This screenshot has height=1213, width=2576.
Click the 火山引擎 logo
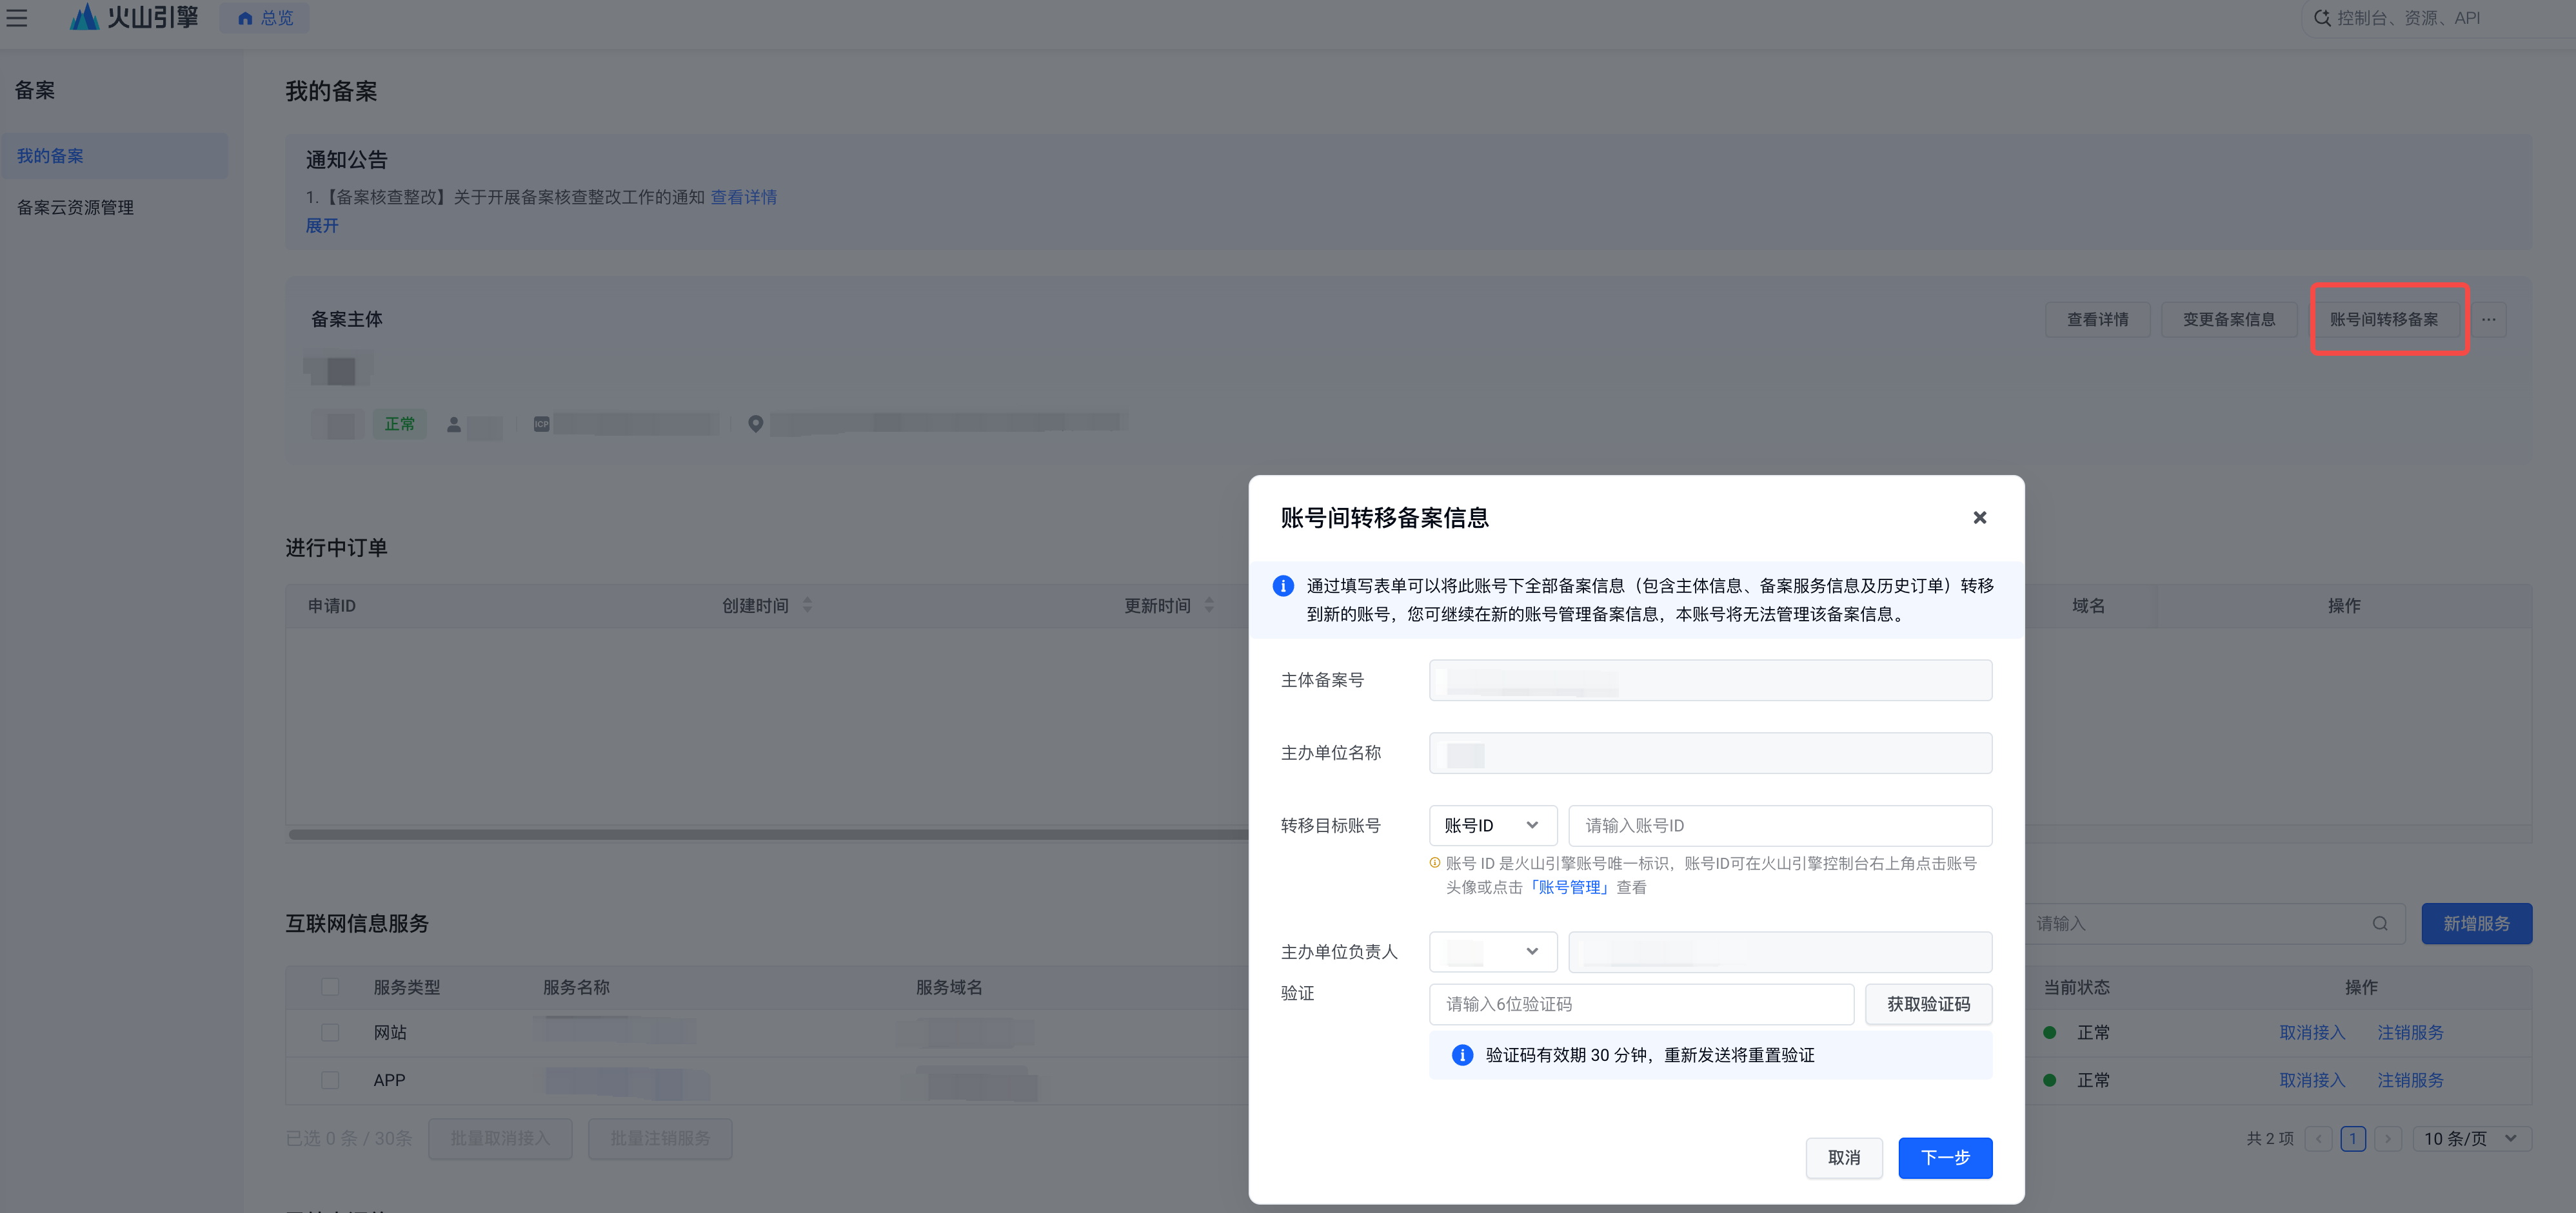[x=134, y=17]
